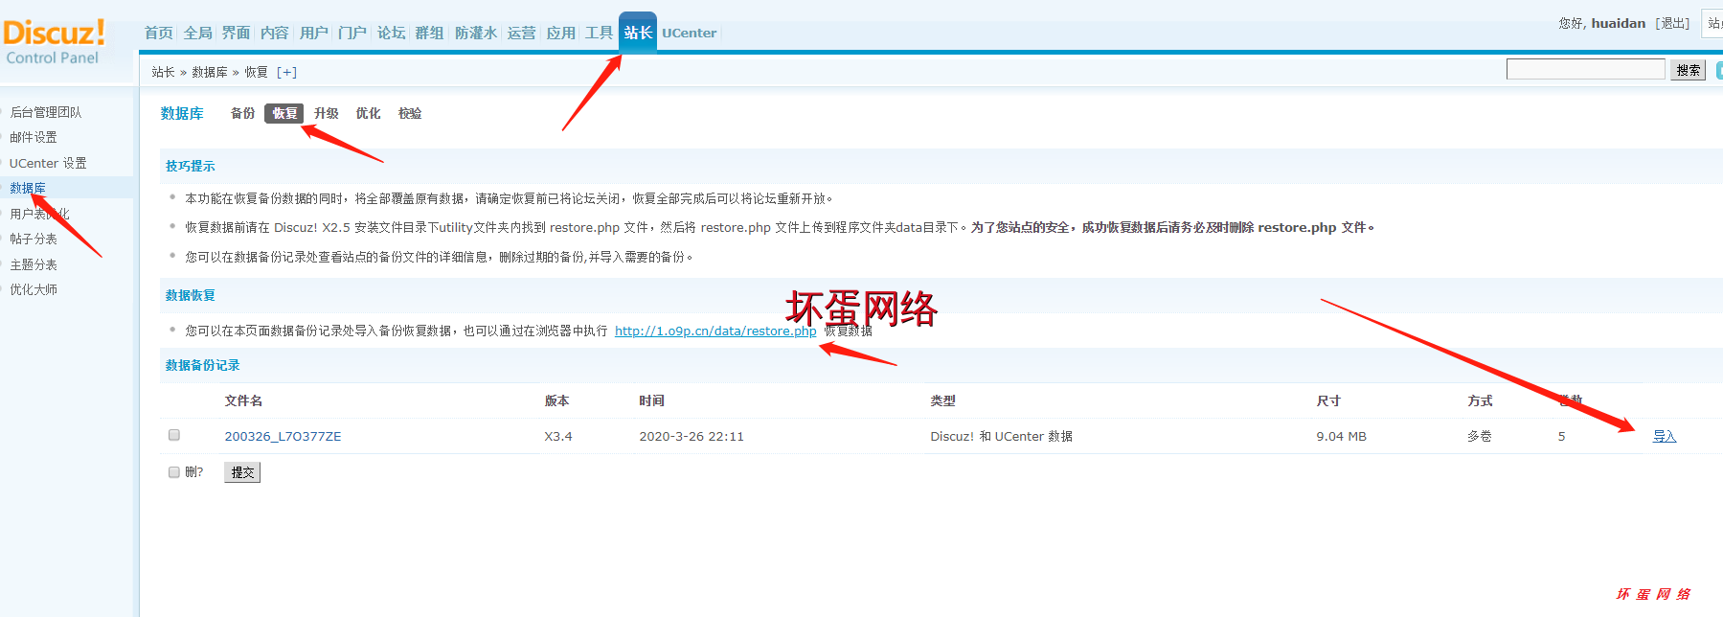1723x617 pixels.
Task: Open 后台管理团队 in the sidebar
Action: 46,112
